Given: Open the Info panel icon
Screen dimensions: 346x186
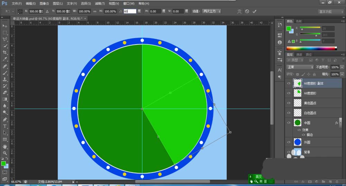Looking at the screenshot, I should tap(280, 42).
